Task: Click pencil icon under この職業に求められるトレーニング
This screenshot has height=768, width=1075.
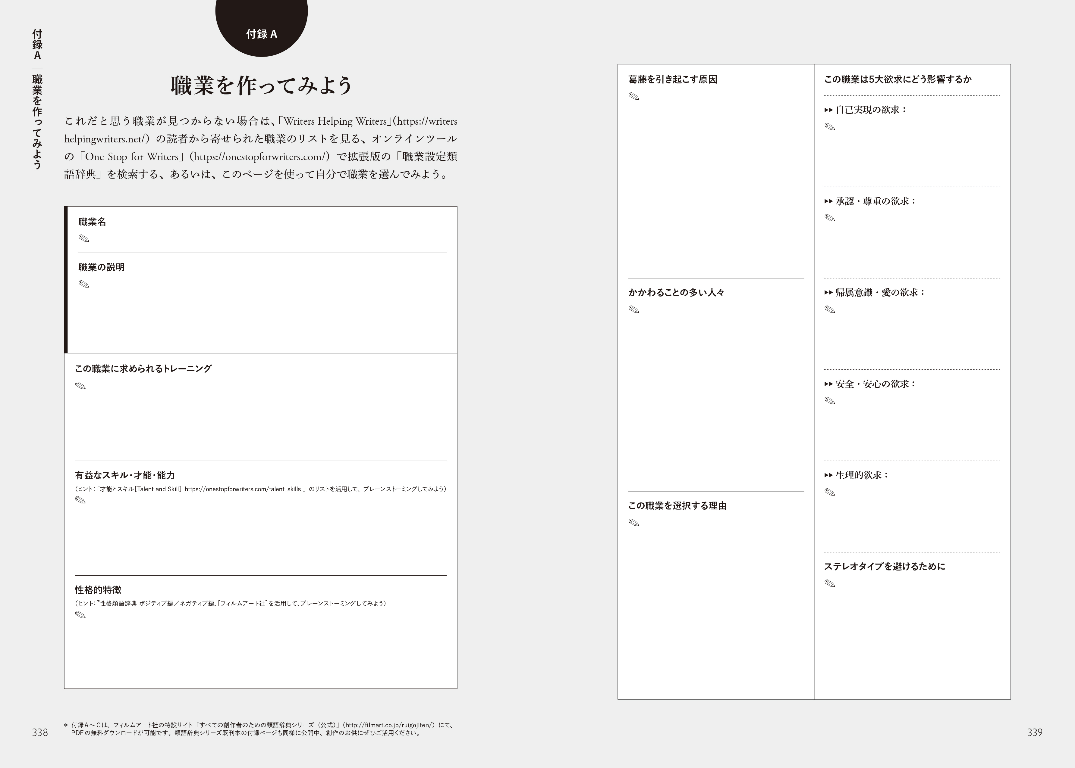Action: click(80, 385)
